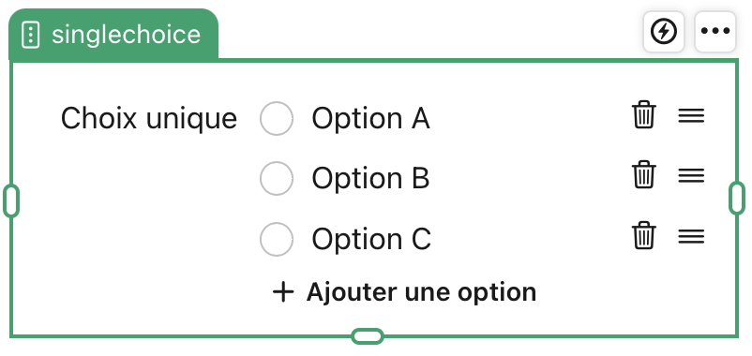752x356 pixels.
Task: Click the Option B reorder handle
Action: 691,175
